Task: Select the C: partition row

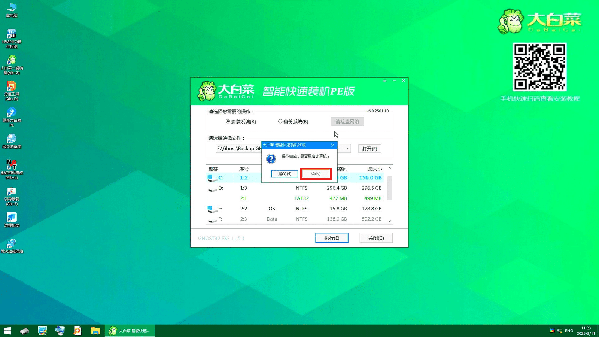Action: pyautogui.click(x=296, y=178)
